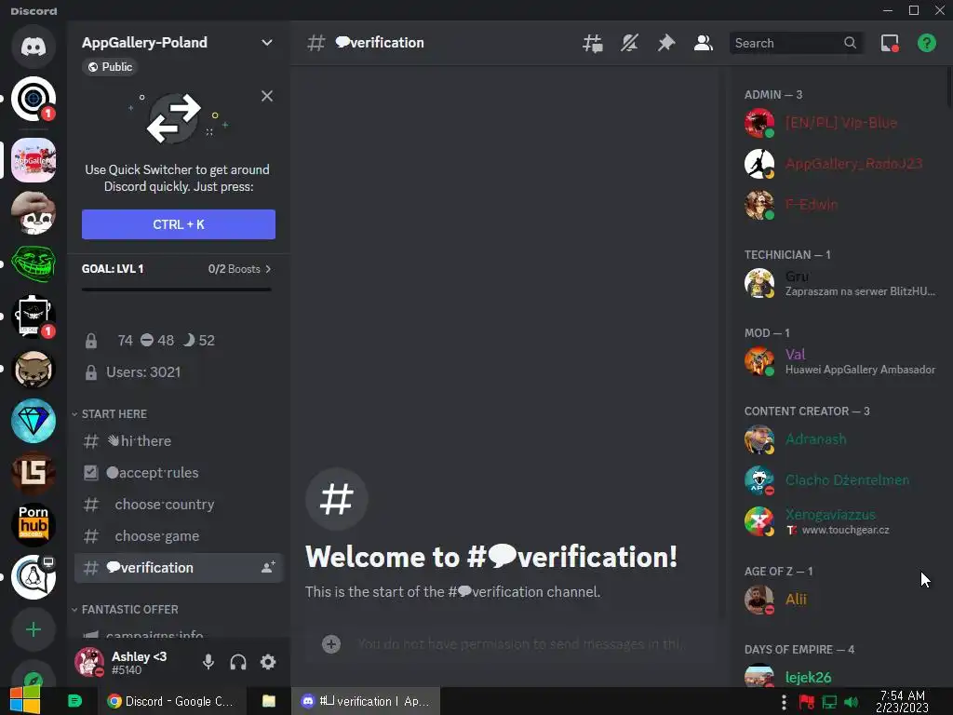The image size is (953, 715).
Task: Switch to Discord - Google Chrome taskbar item
Action: [x=171, y=701]
